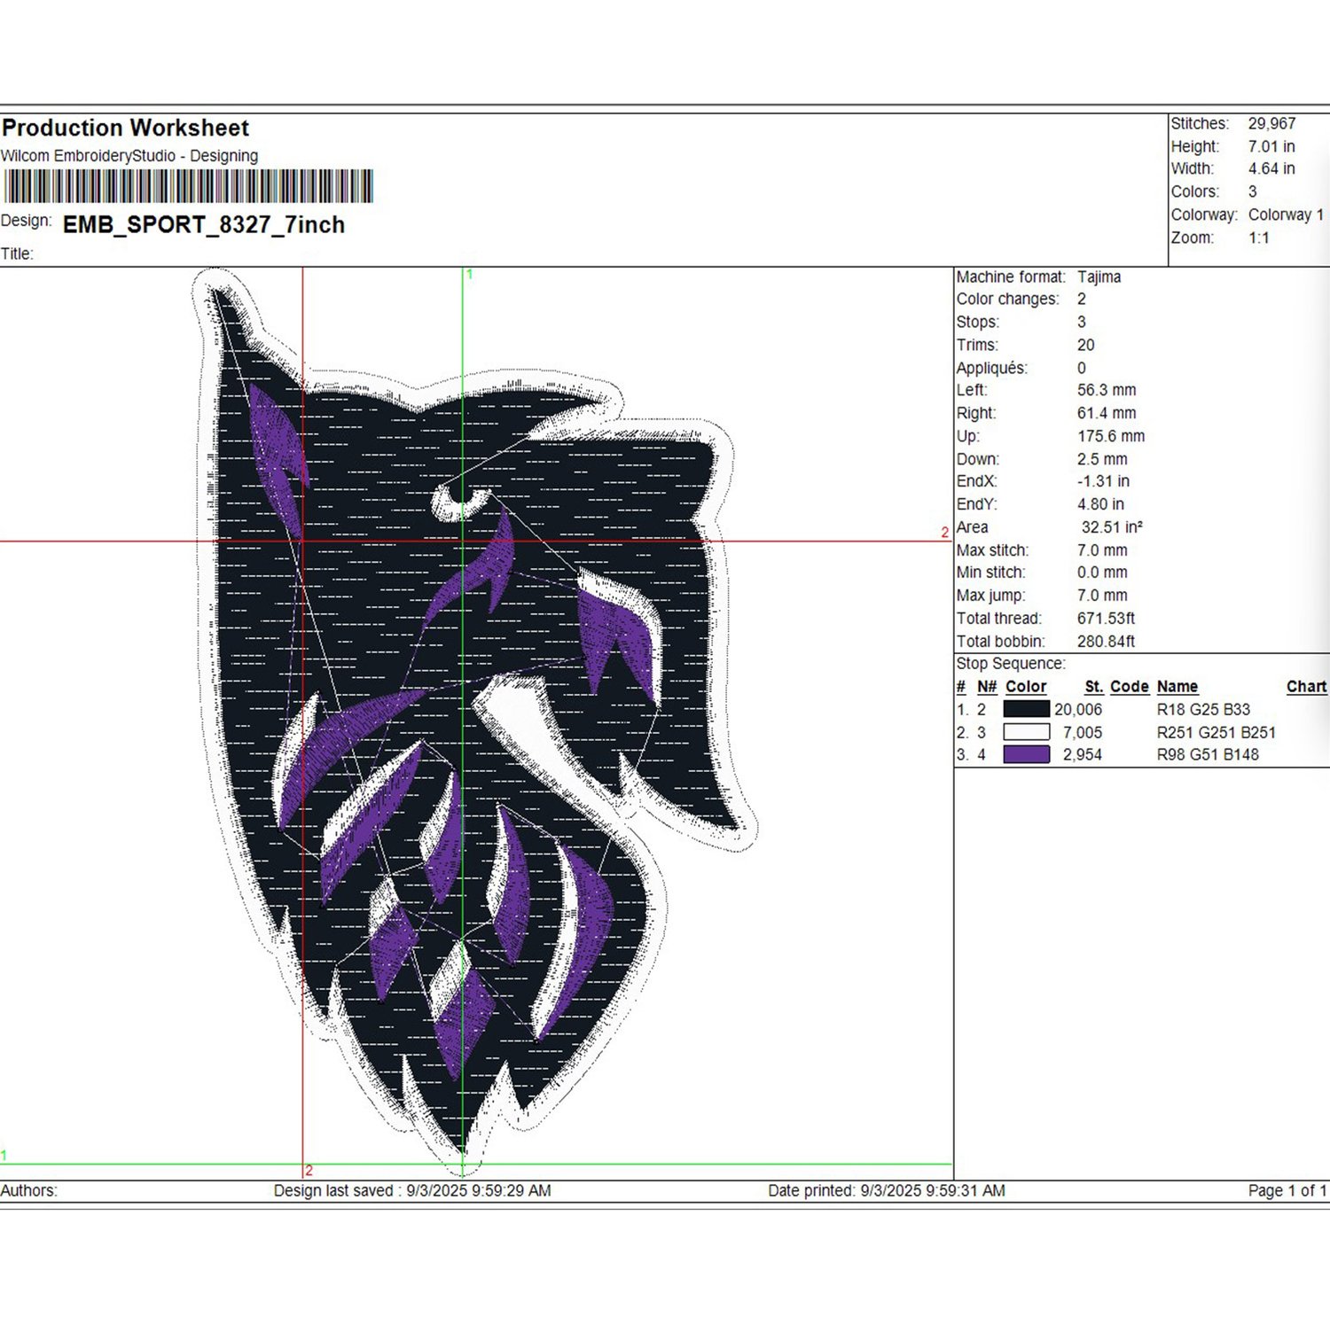
Task: Select the "Name" column header
Action: pos(1177,687)
